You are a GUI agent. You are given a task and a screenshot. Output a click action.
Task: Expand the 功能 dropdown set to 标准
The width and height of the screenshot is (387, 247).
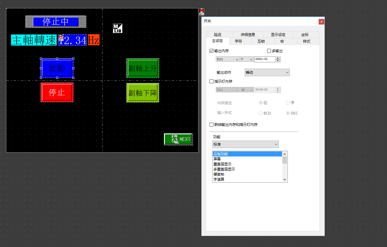(x=245, y=144)
